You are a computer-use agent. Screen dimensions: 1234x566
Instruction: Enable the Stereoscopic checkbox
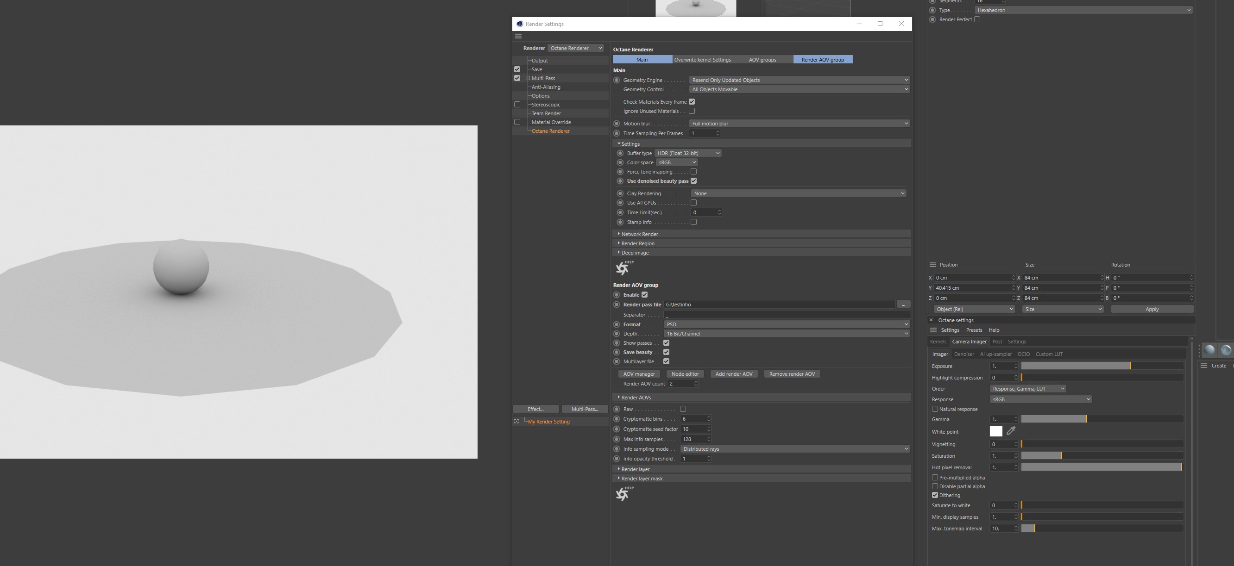click(517, 104)
